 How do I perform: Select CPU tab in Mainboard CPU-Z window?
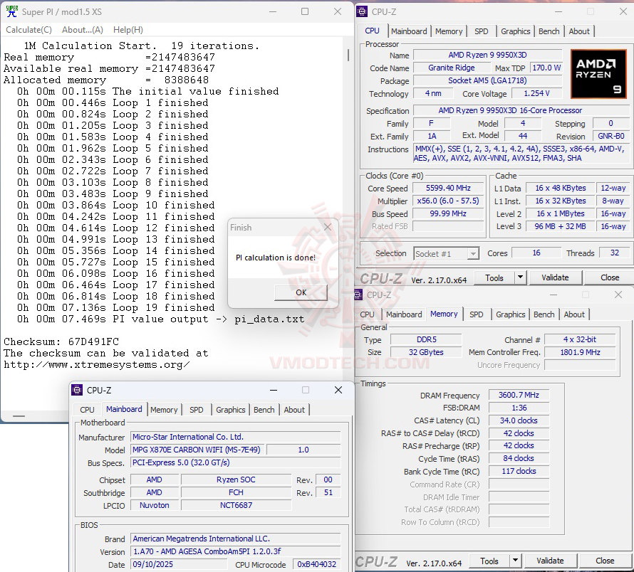coord(87,410)
